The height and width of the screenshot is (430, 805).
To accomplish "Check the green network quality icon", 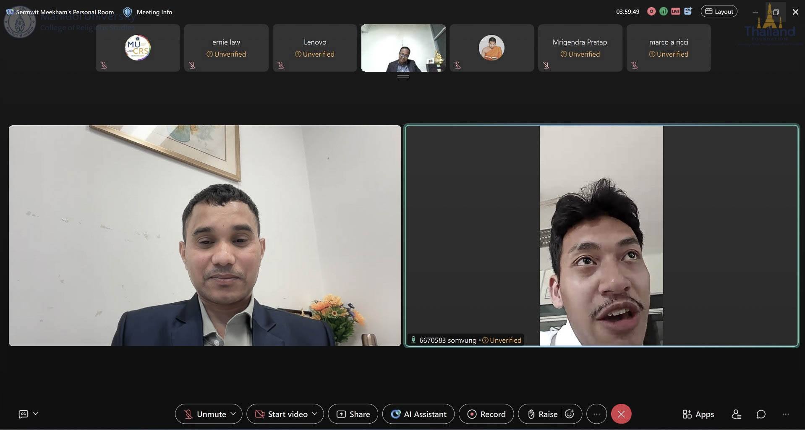I will point(664,12).
